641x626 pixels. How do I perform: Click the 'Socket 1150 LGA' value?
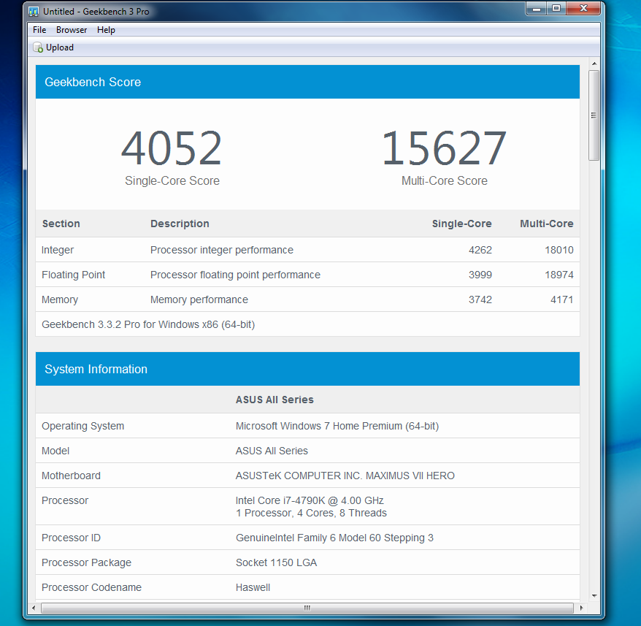tap(277, 563)
